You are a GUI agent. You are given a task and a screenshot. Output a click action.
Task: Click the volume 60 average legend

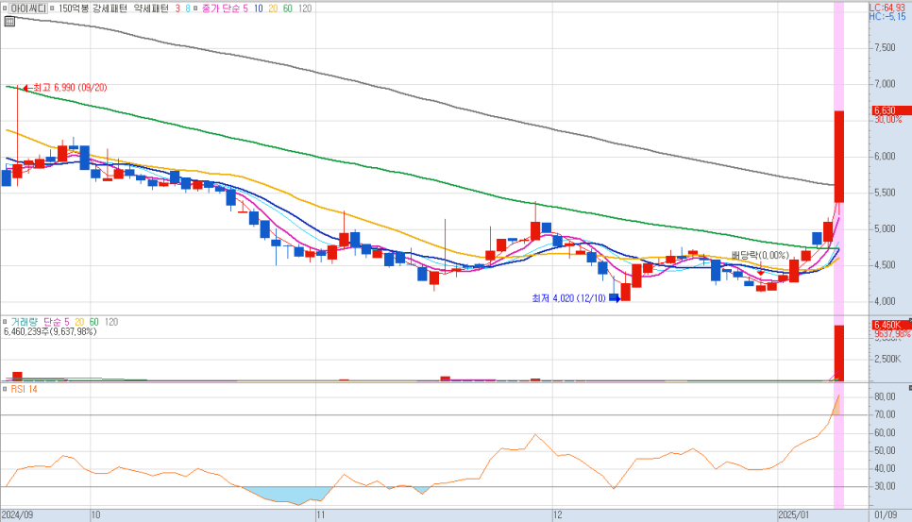click(93, 322)
